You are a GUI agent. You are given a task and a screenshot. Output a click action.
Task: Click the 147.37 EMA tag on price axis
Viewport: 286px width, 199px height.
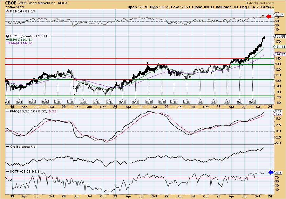pos(280,54)
